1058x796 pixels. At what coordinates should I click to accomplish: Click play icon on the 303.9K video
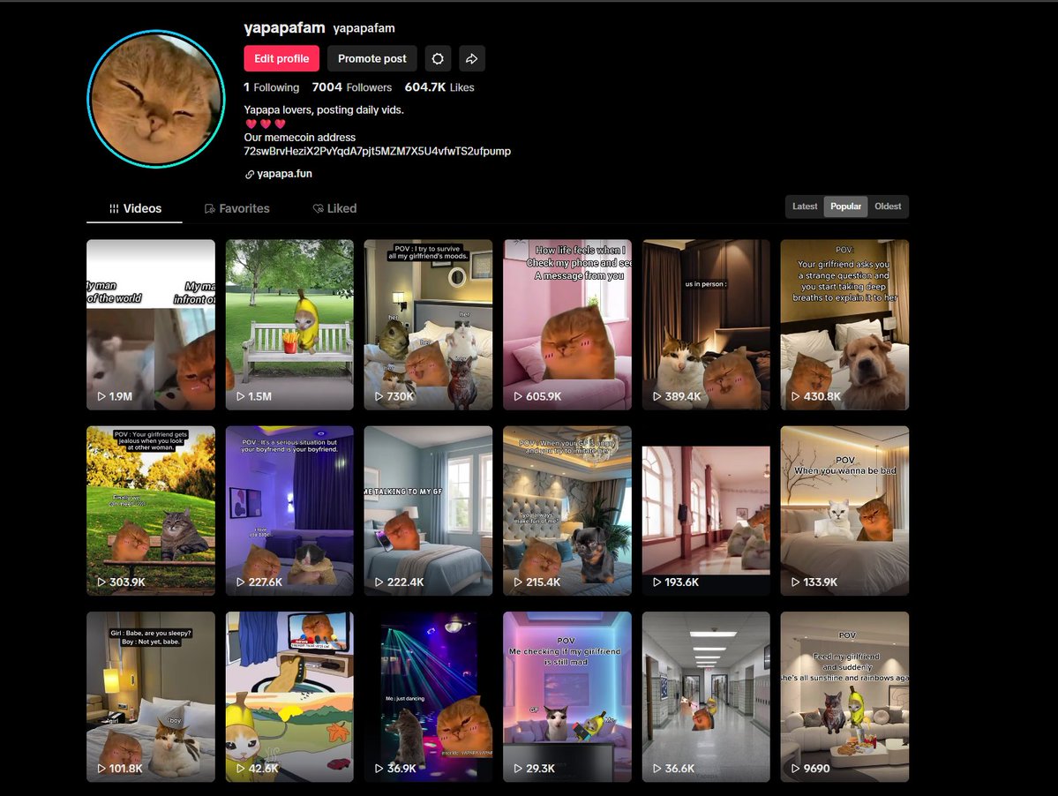click(x=101, y=582)
